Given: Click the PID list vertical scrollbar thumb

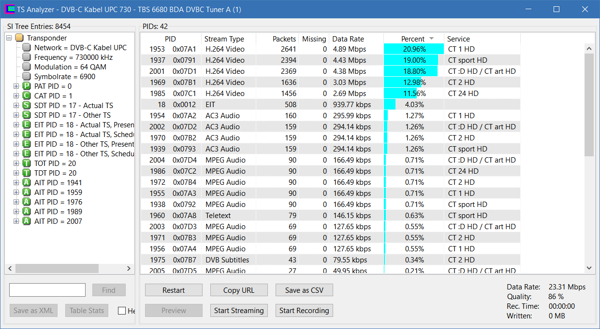Looking at the screenshot, I should pyautogui.click(x=589, y=105).
